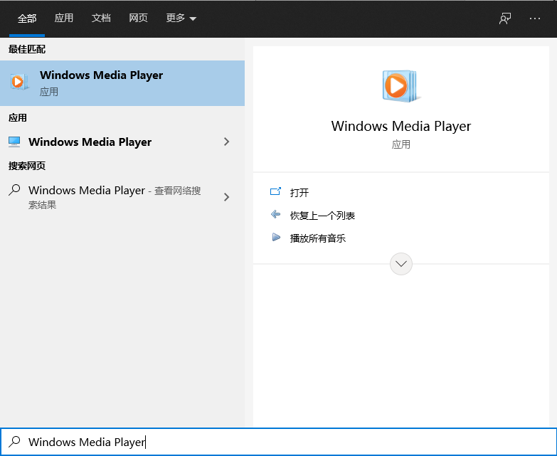The image size is (557, 456).
Task: Open the 更多 dropdown menu
Action: [x=181, y=18]
